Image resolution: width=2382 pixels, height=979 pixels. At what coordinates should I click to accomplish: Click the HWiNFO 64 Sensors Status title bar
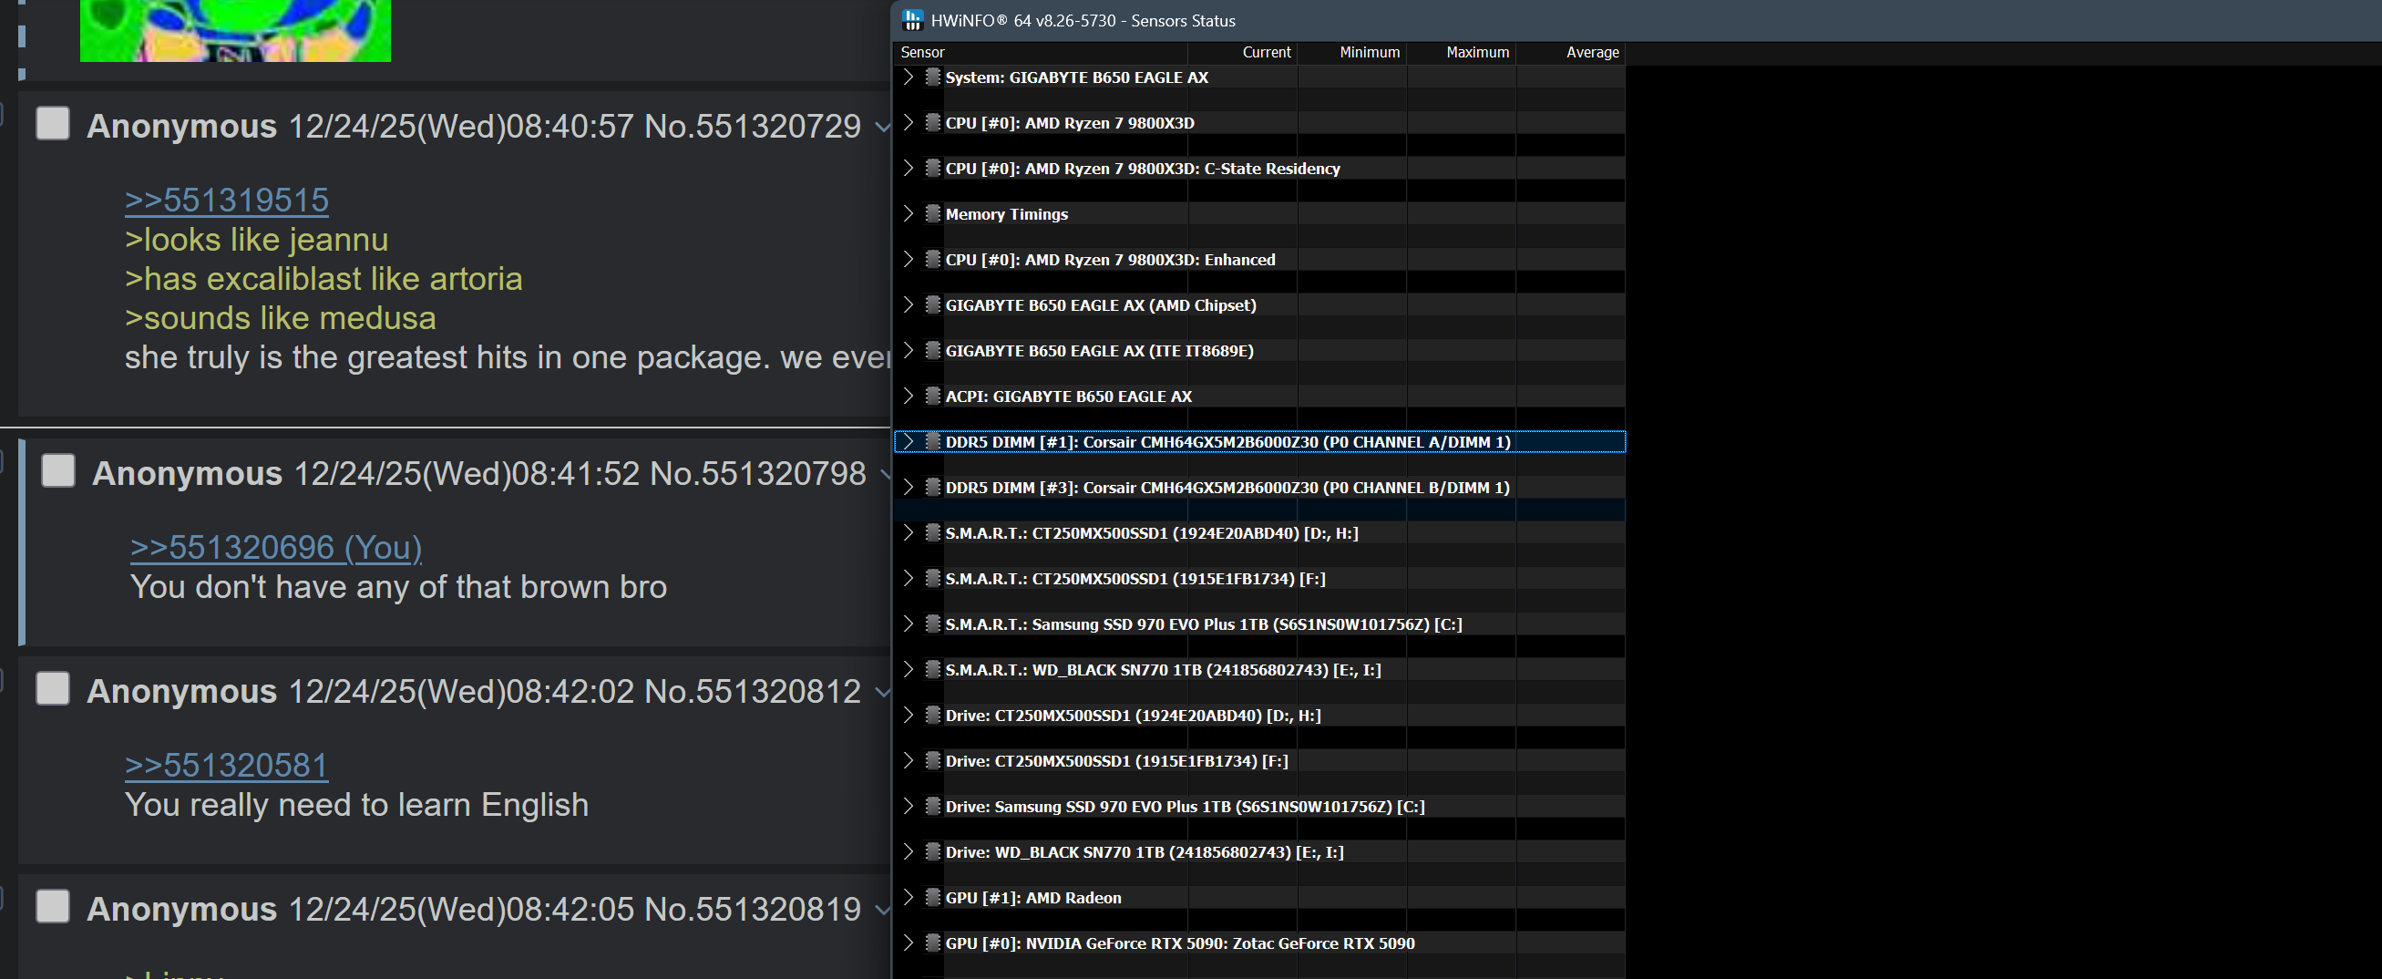tap(1637, 20)
